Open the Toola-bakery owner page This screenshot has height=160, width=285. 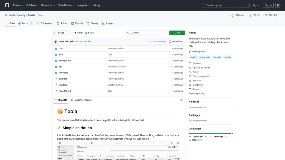tap(17, 15)
